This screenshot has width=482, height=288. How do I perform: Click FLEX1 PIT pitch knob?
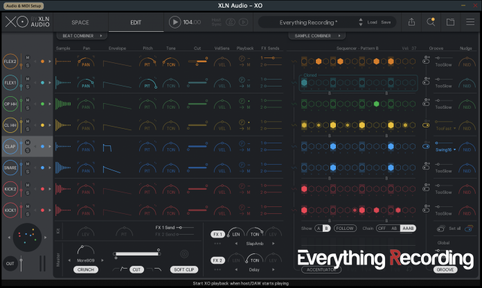coord(148,83)
